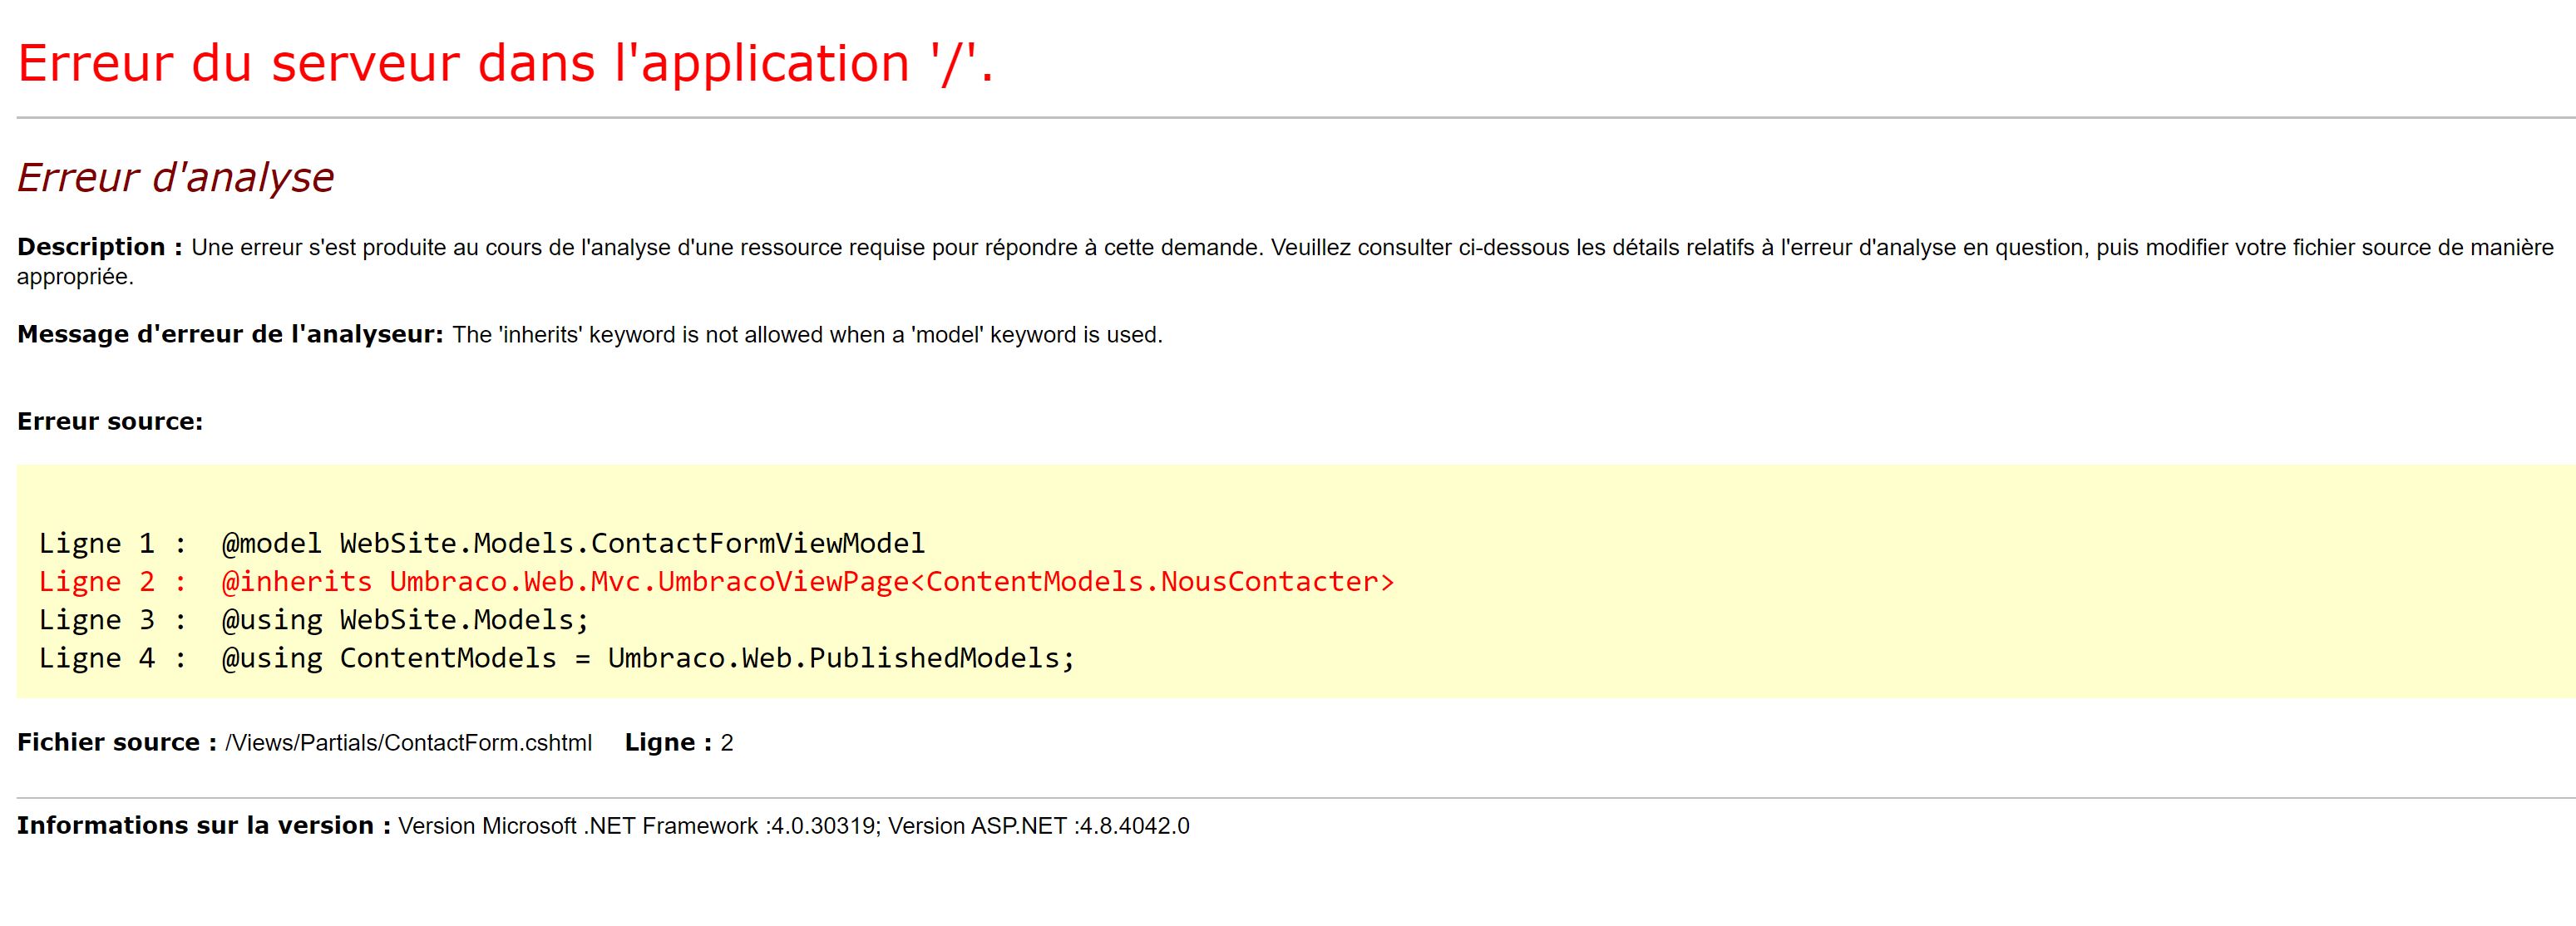Click the 'Fichier source :' label
Screen dimensions: 2576x926
(x=116, y=743)
